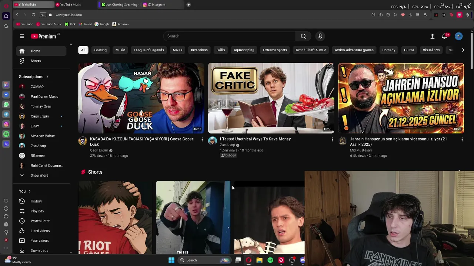Screen dimensions: 474x266
Task: Open the weather widget showing Mostly cloudy
Action: click(18, 260)
